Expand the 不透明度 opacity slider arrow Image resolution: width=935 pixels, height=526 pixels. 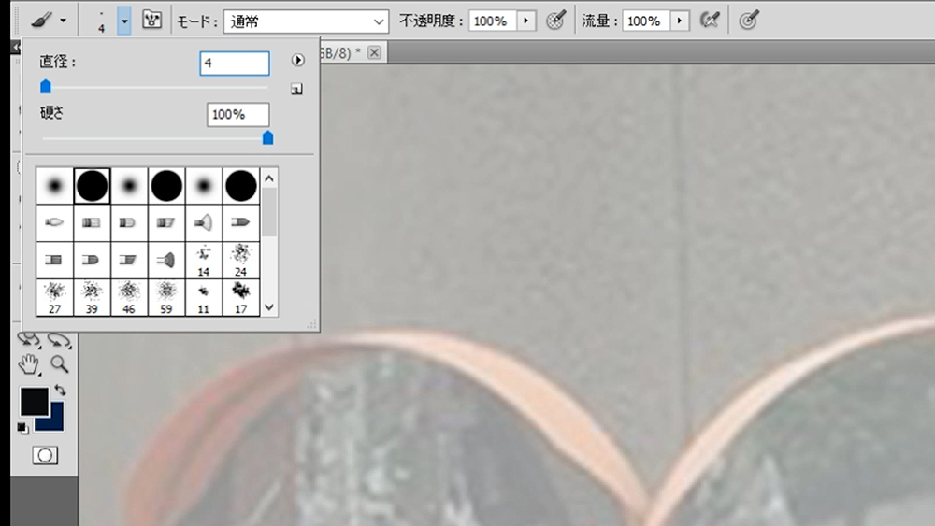tap(525, 21)
